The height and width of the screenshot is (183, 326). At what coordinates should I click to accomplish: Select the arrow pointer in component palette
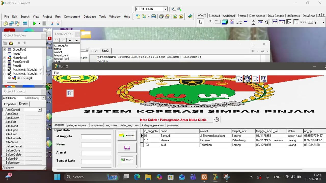(200, 22)
